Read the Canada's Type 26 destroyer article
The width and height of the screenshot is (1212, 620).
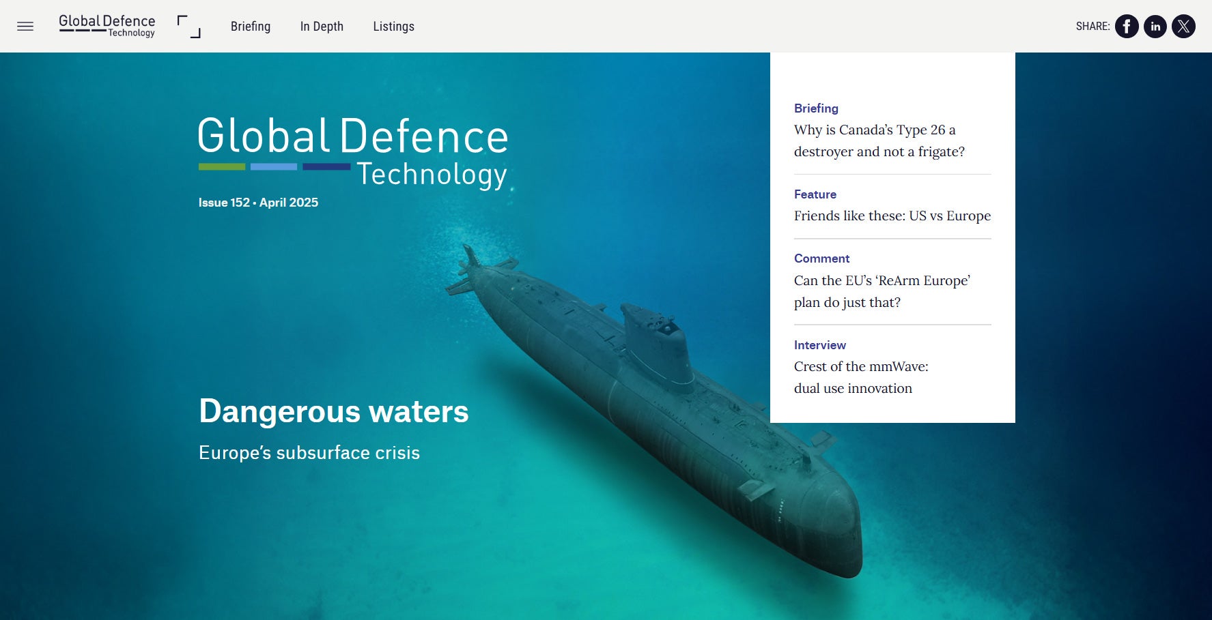tap(879, 141)
